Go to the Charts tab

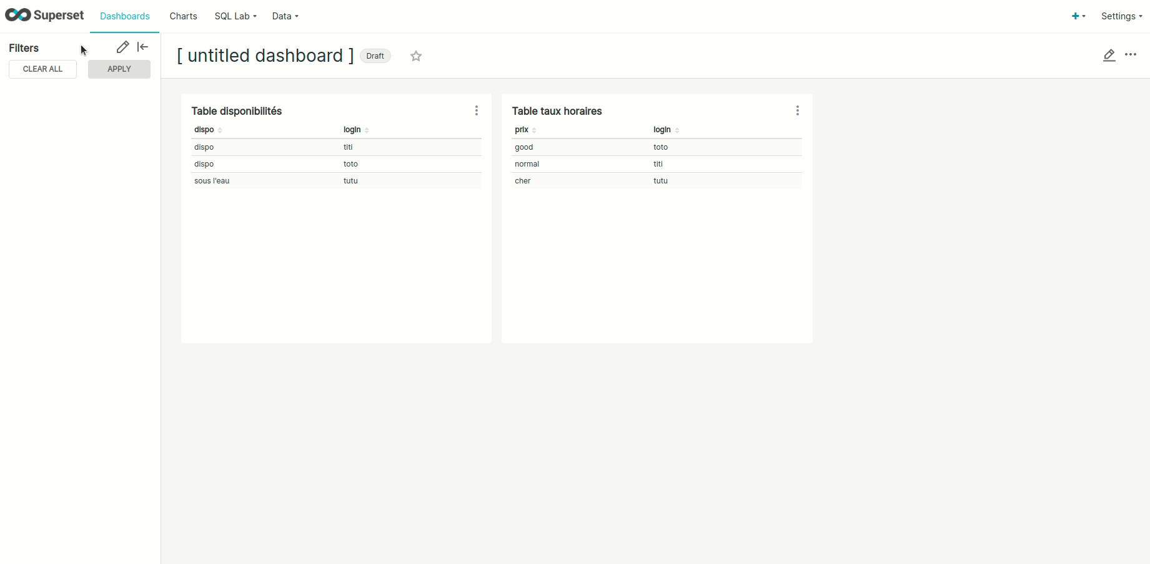(183, 16)
